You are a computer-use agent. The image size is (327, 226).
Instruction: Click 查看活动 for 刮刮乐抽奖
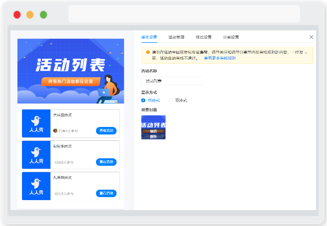pos(106,162)
